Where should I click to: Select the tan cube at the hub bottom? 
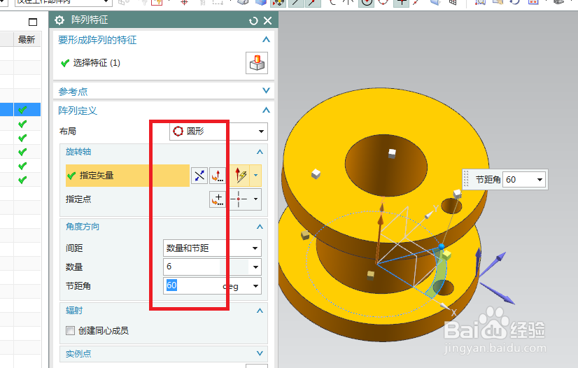(371, 275)
